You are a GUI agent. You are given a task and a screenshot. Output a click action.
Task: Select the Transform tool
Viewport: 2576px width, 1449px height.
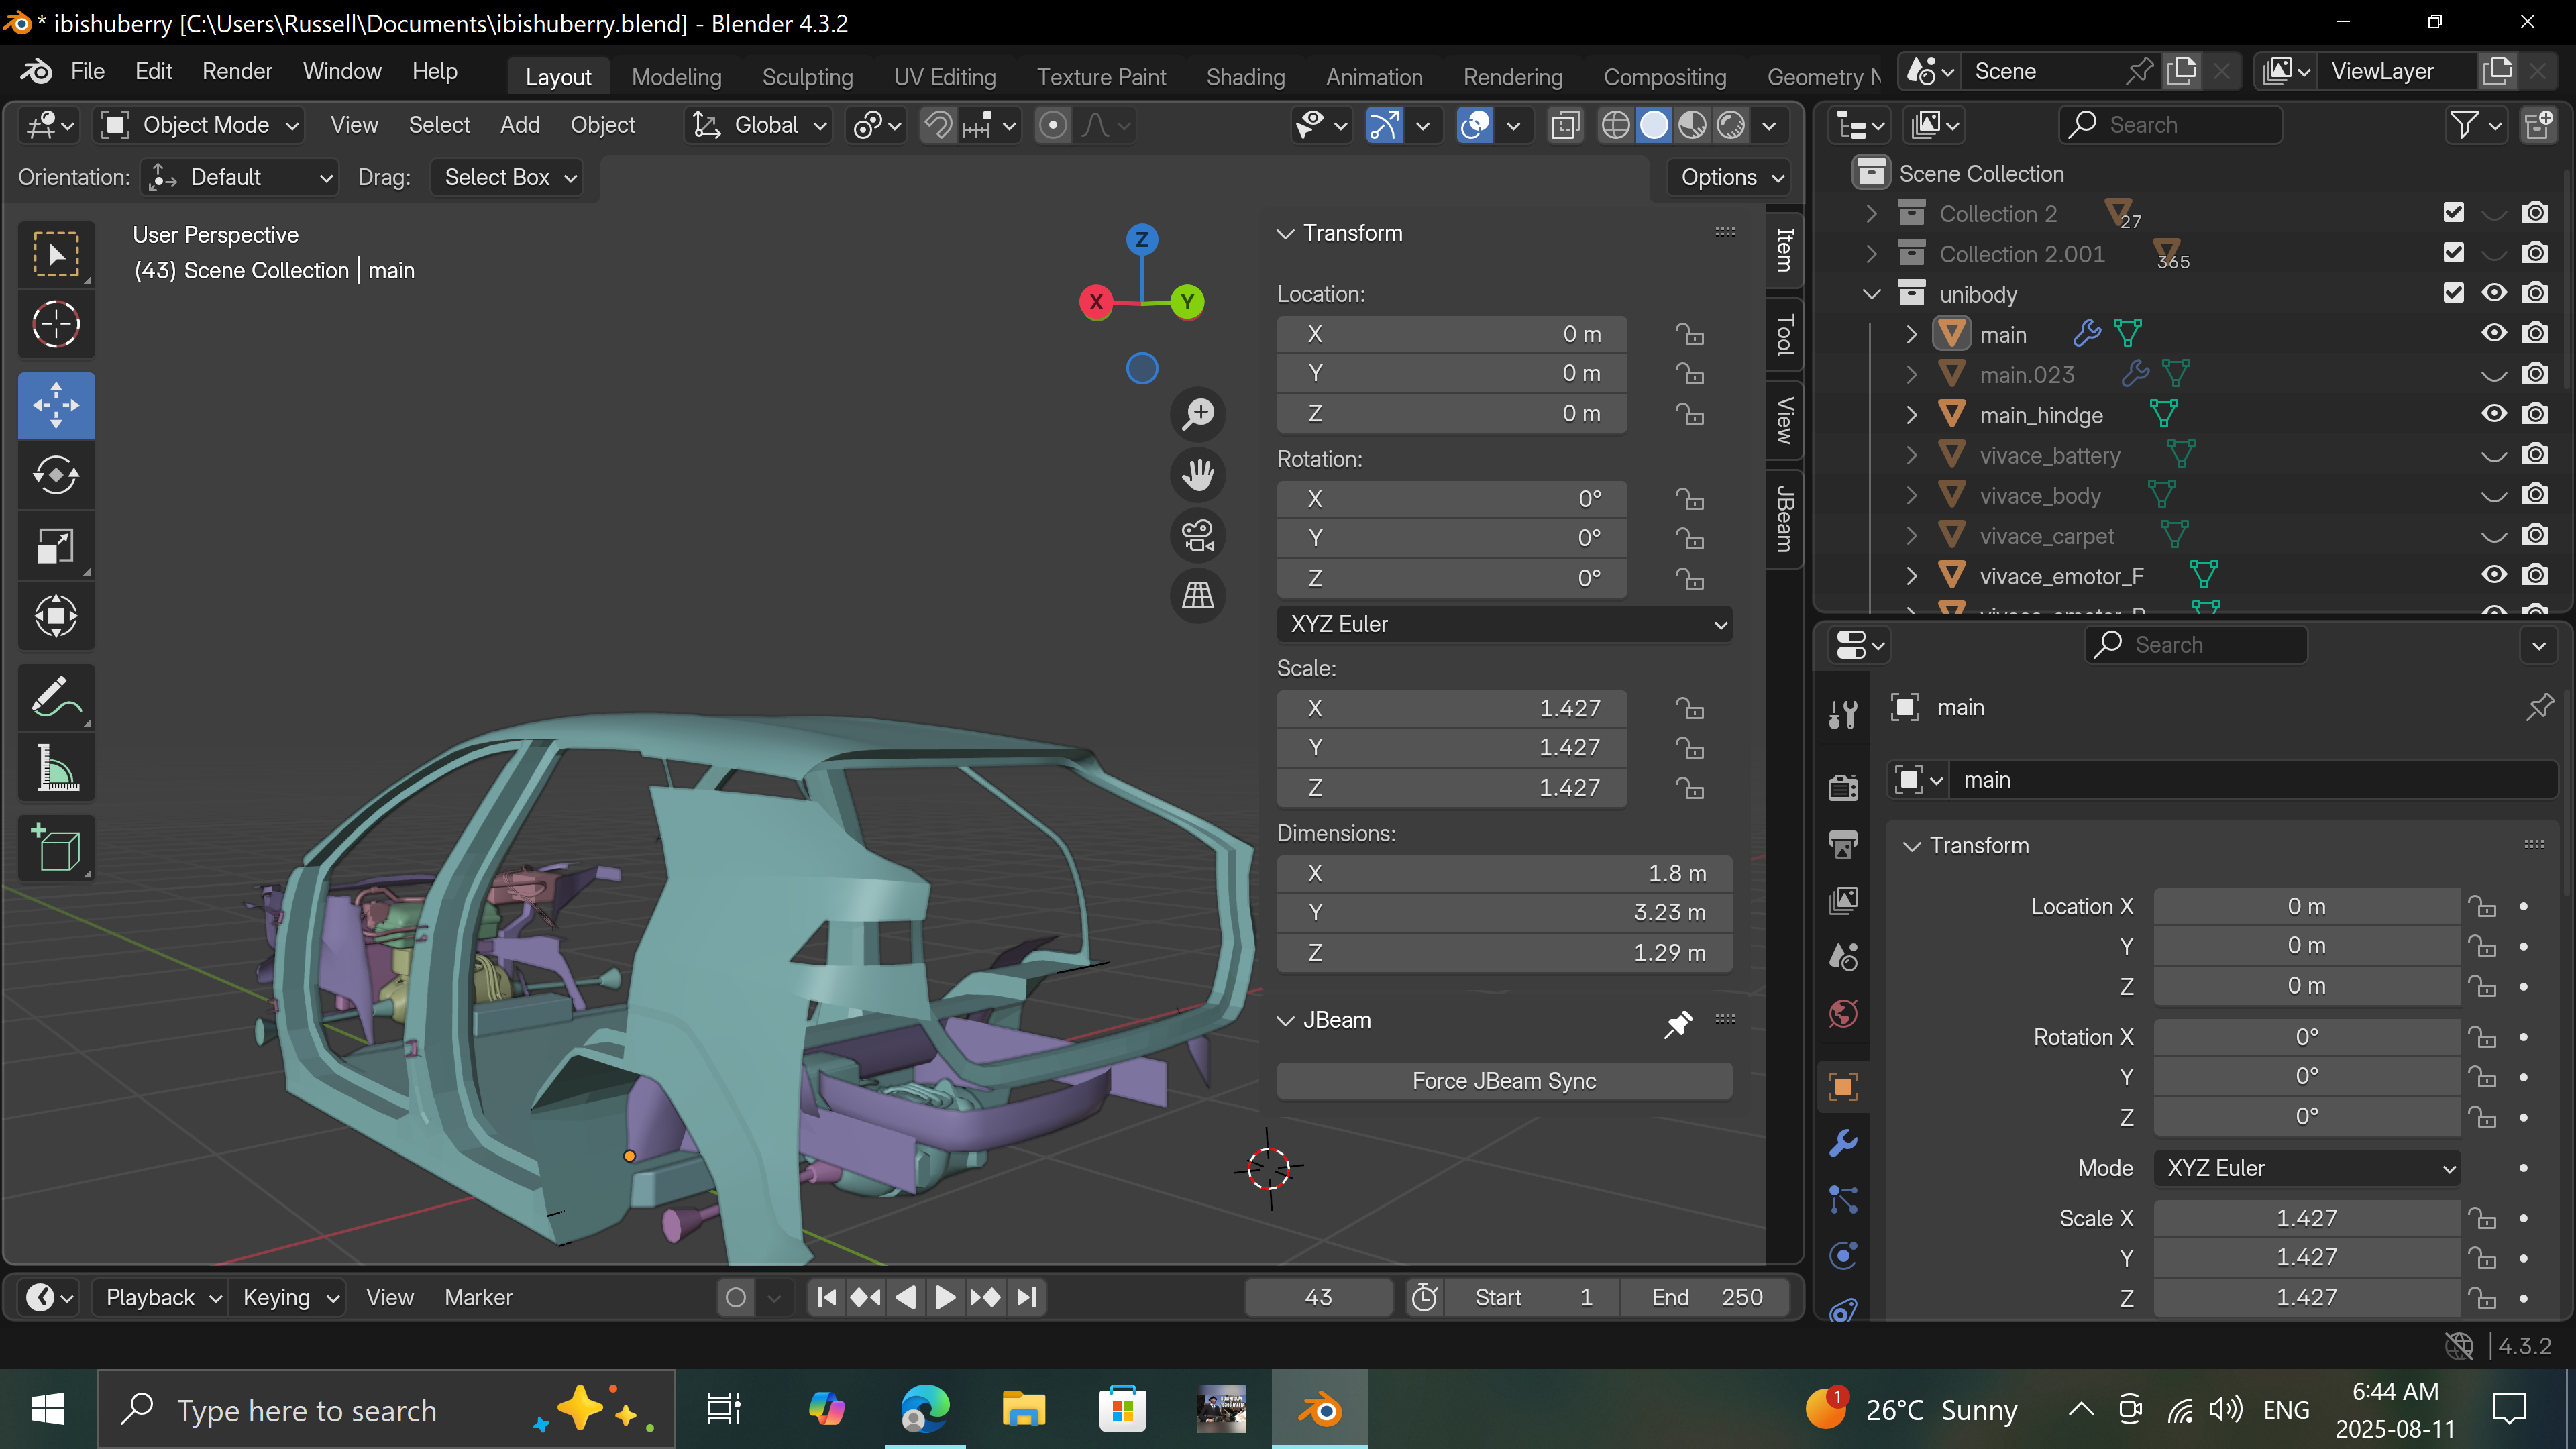[56, 616]
